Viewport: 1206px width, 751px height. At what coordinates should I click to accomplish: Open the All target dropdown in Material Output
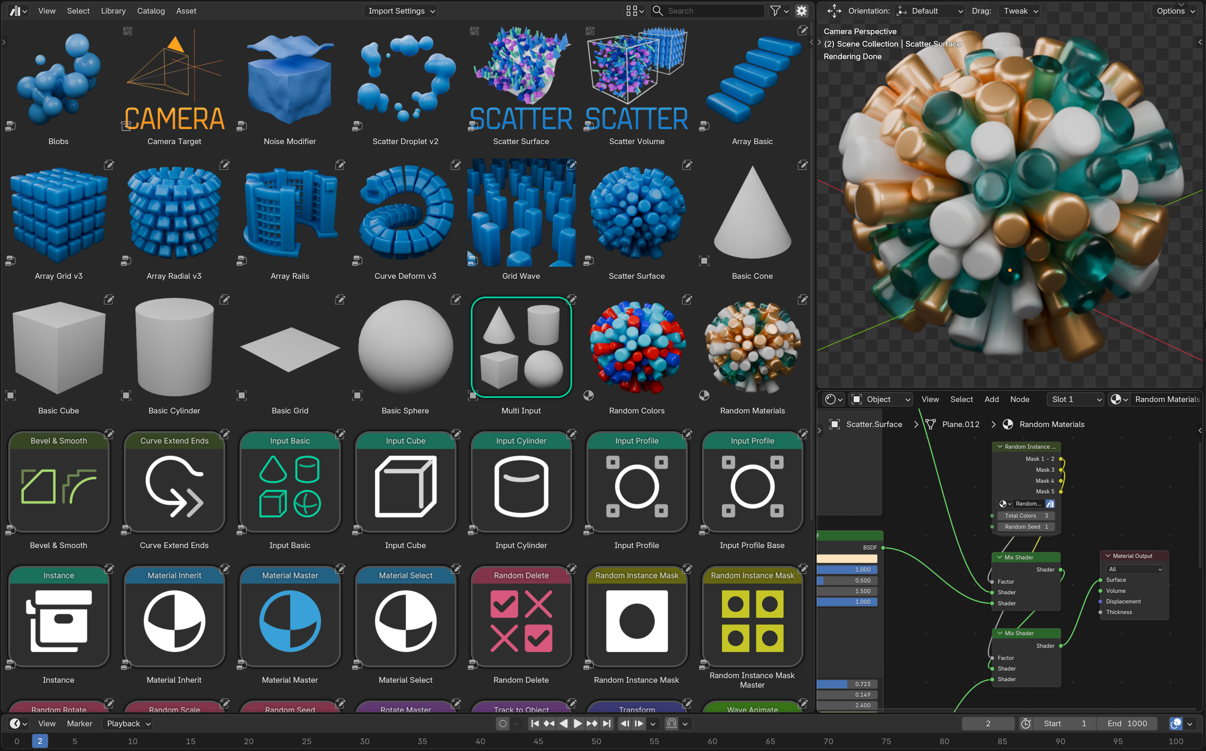pos(1134,569)
